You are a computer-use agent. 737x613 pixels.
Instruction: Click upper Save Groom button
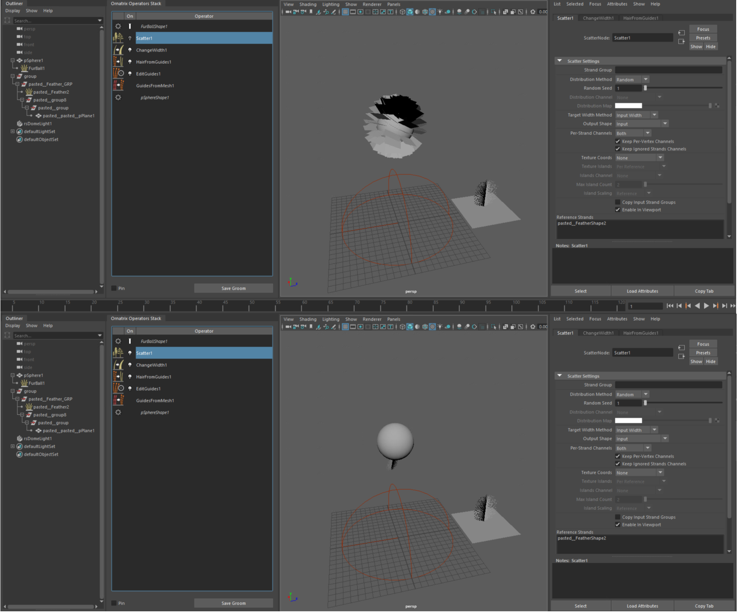click(x=233, y=288)
